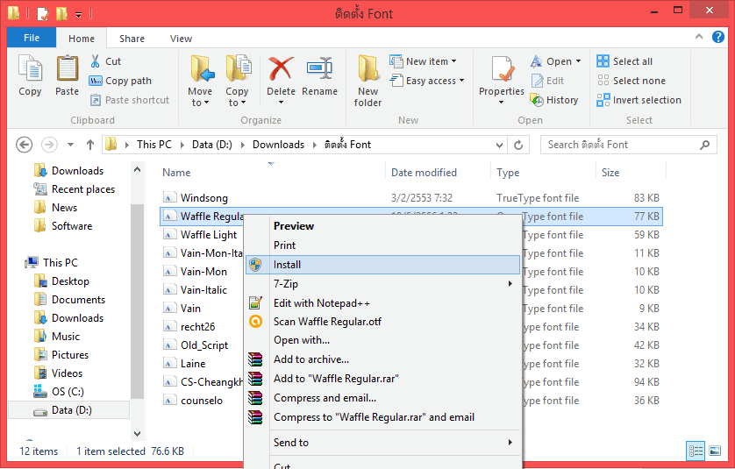Screen dimensions: 735x469
Task: Click Select all in the ribbon
Action: tap(624, 61)
